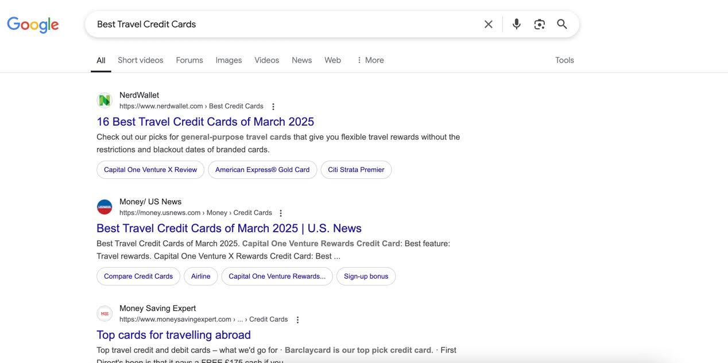Click the Money Saving Expert favicon
Screen dimensions: 728x363
(x=104, y=314)
